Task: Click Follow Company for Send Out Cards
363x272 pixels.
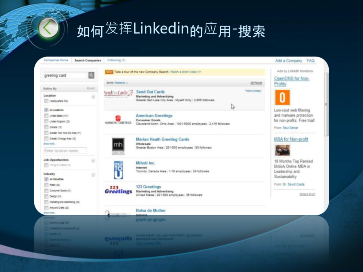Action: tap(253, 91)
